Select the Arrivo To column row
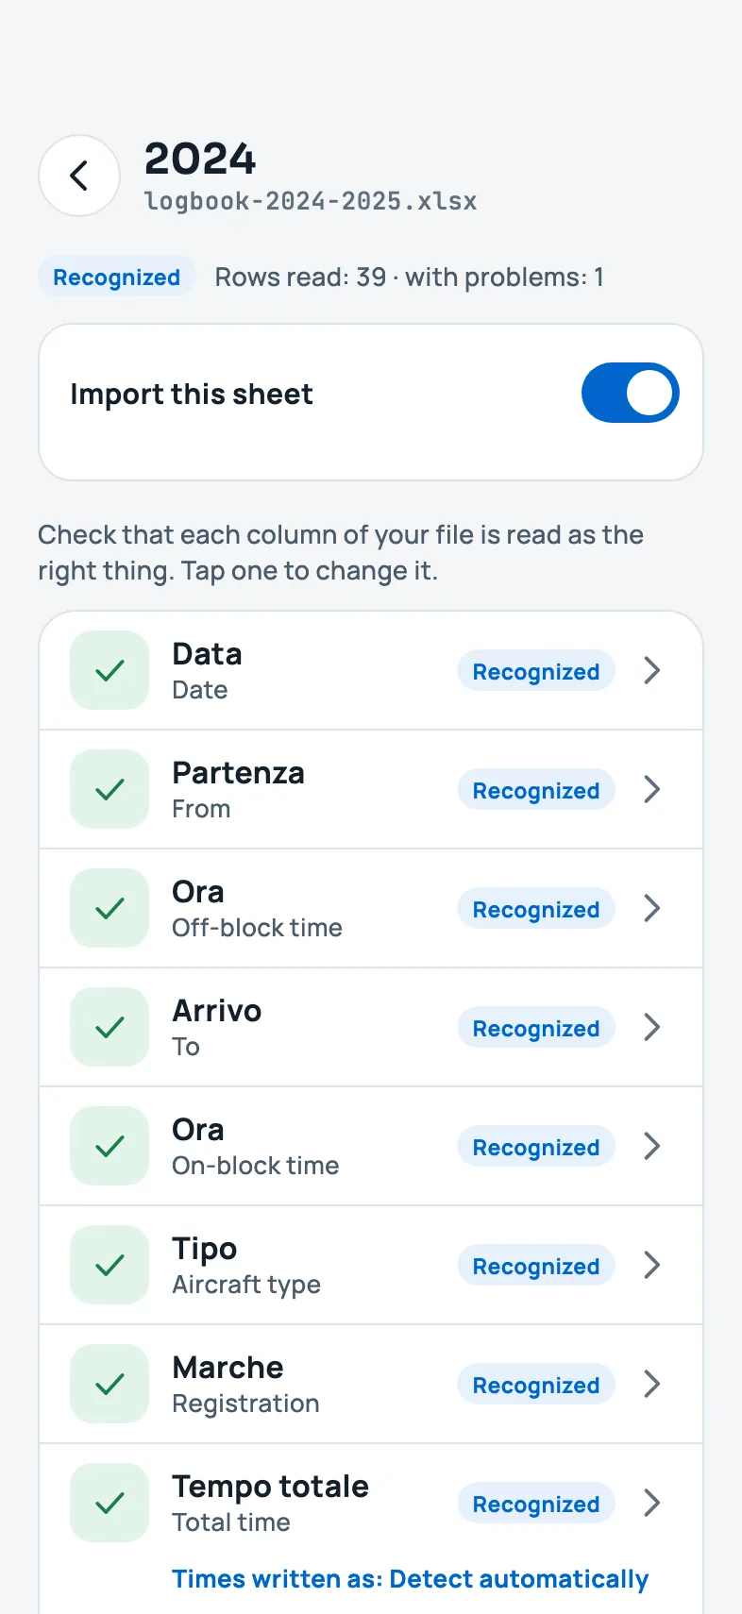This screenshot has width=742, height=1614. pyautogui.click(x=371, y=1027)
